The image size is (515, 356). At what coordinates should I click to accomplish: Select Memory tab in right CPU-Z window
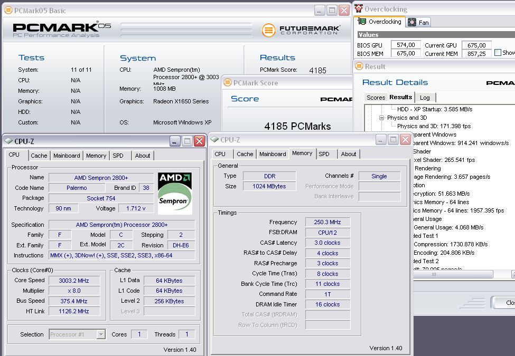coord(302,153)
